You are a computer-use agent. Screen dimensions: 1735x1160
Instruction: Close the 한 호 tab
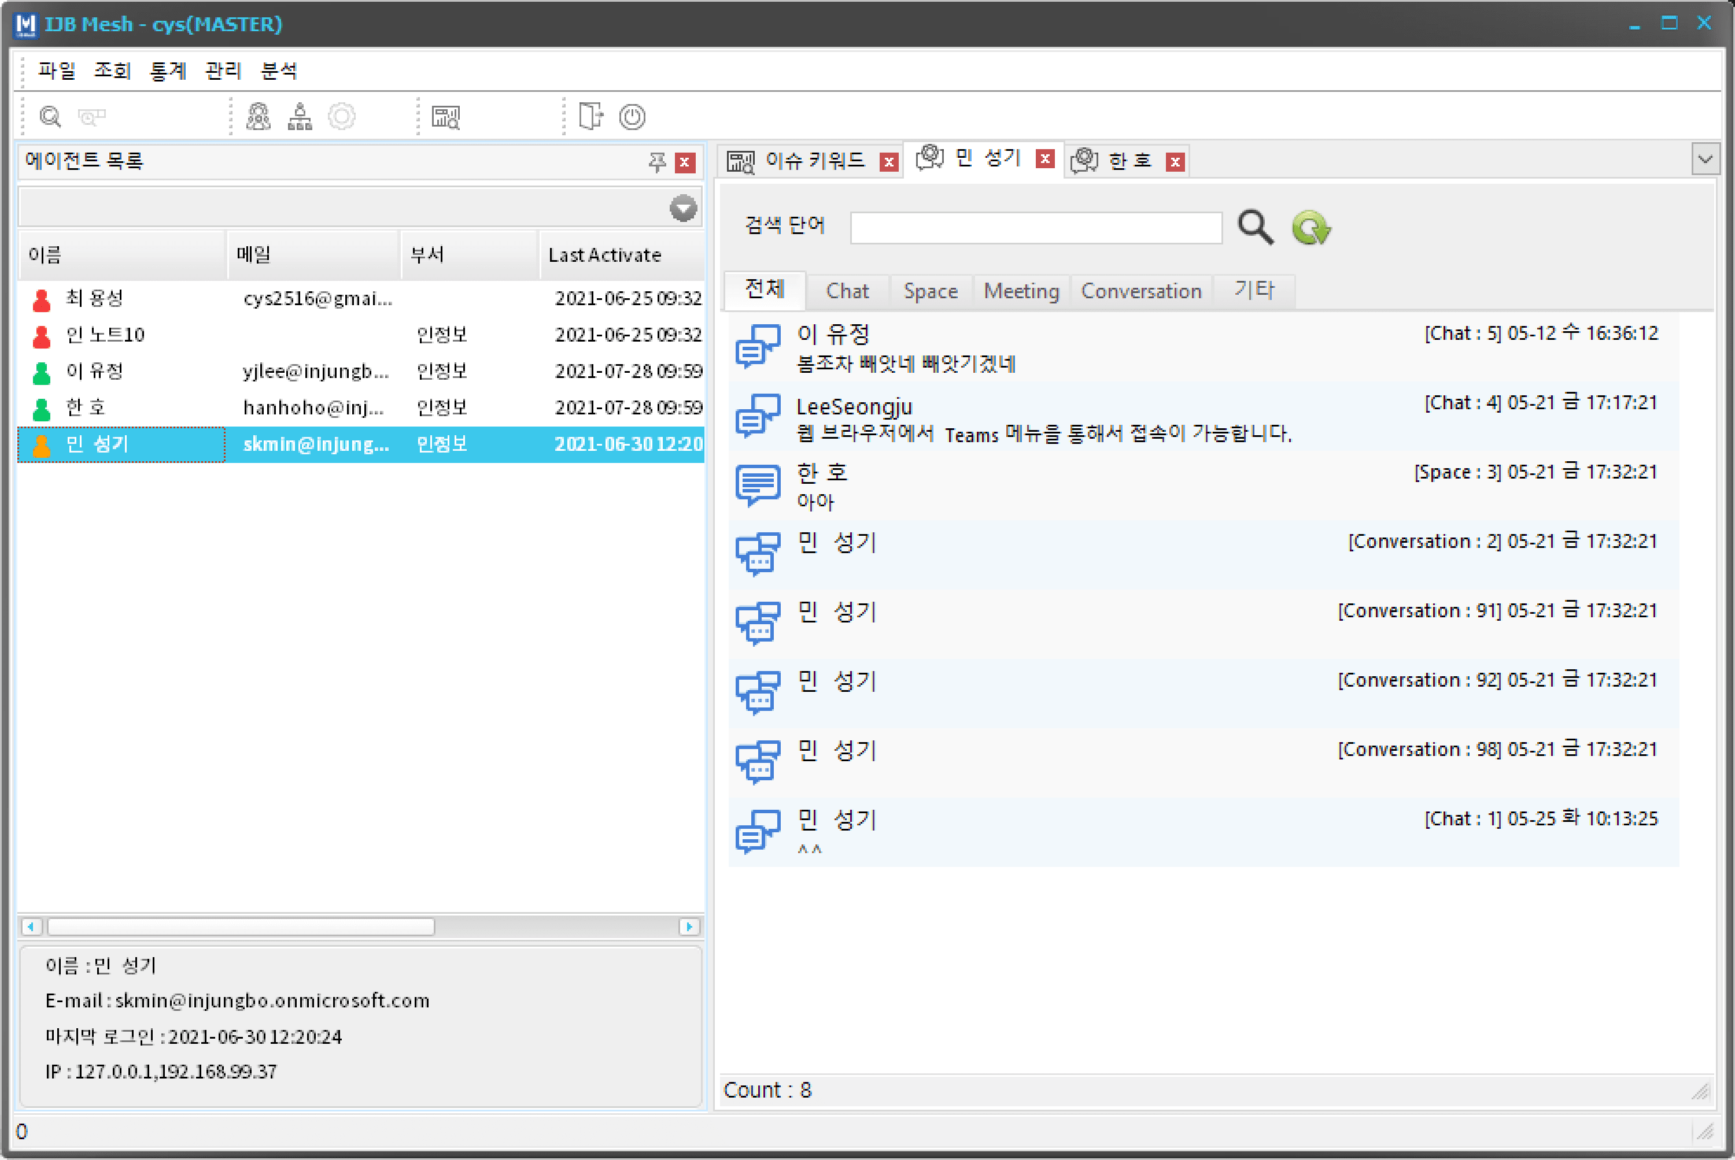click(1175, 162)
